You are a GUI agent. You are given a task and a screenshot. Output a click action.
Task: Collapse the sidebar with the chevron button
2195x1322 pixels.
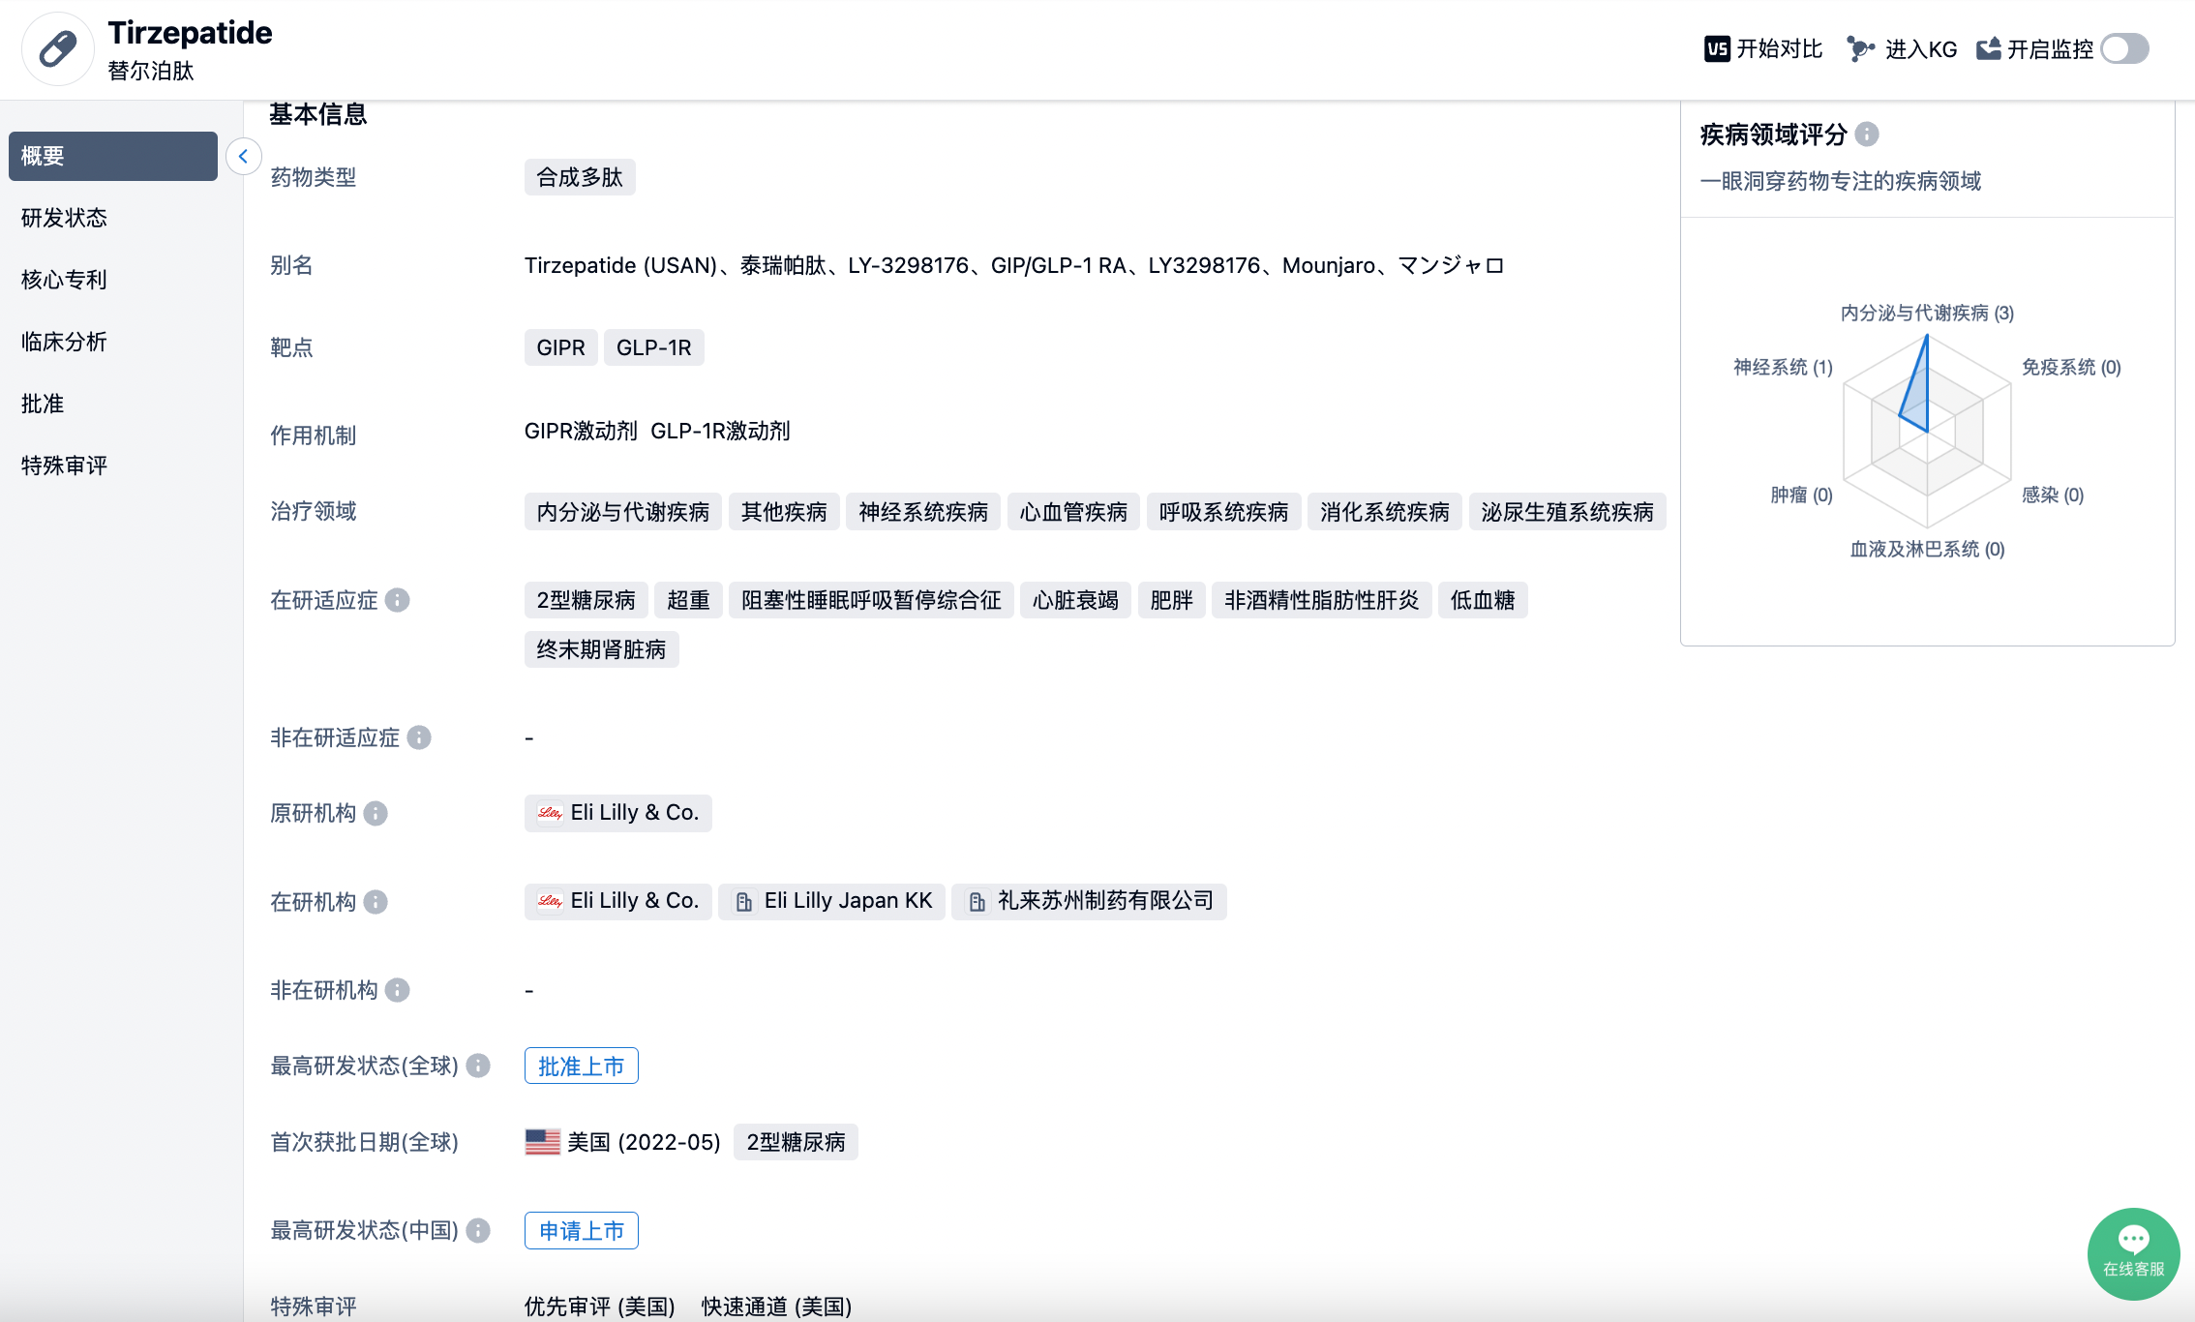point(244,156)
